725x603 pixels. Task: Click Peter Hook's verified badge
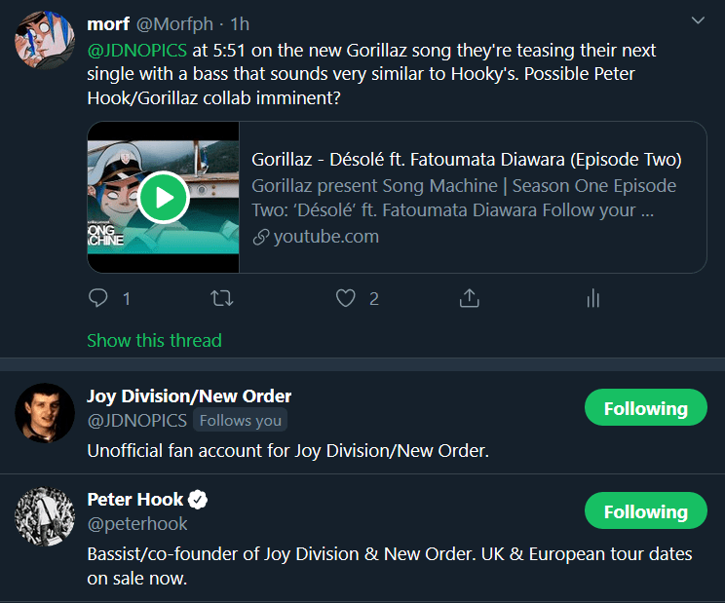[x=198, y=500]
